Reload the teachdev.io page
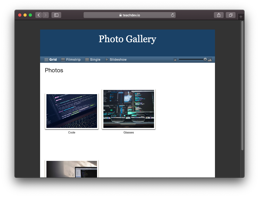This screenshot has width=259, height=197. [x=172, y=15]
